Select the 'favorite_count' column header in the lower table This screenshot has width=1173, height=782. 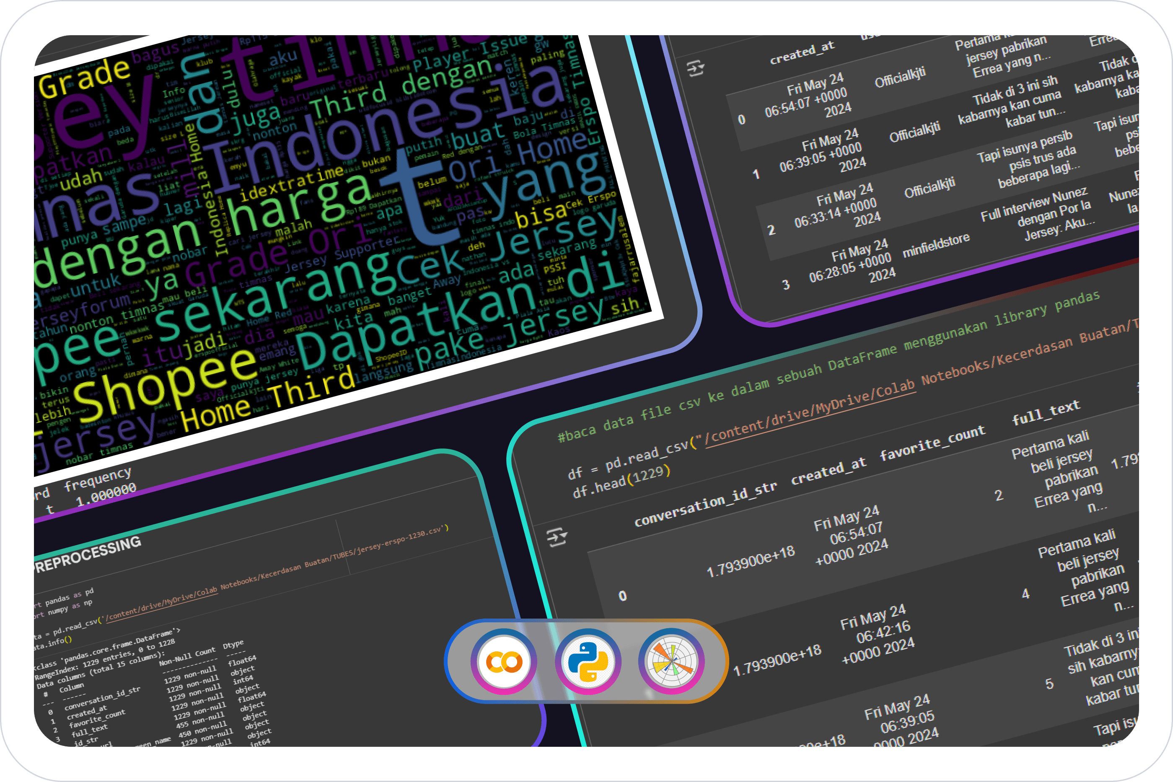tap(932, 443)
